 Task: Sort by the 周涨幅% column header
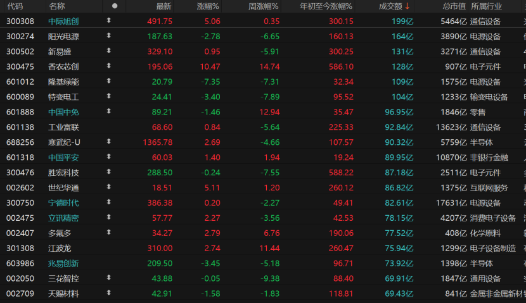[264, 6]
